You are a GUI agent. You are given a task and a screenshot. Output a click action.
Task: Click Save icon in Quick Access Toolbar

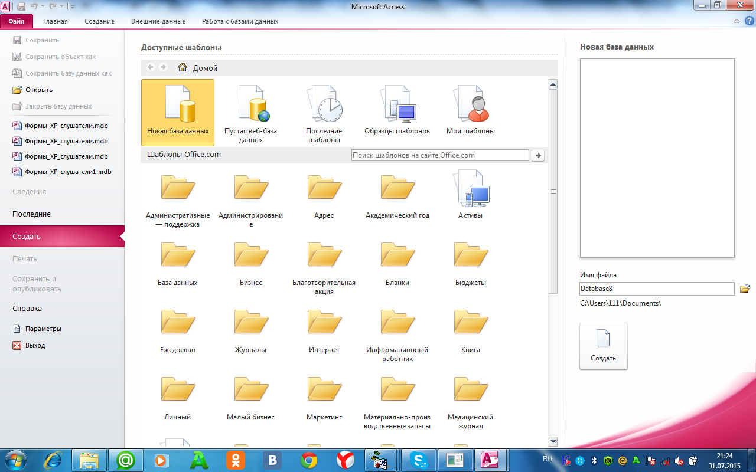(21, 6)
